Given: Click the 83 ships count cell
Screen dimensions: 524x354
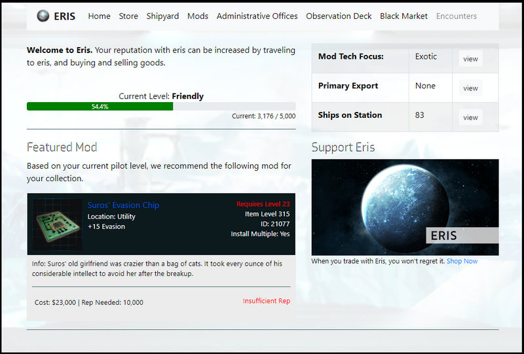Looking at the screenshot, I should coord(419,115).
